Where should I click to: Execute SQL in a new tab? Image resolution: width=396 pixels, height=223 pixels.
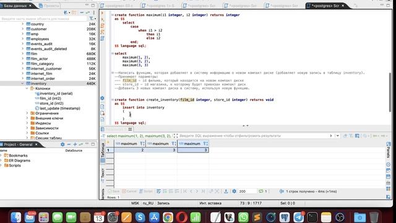(x=102, y=19)
